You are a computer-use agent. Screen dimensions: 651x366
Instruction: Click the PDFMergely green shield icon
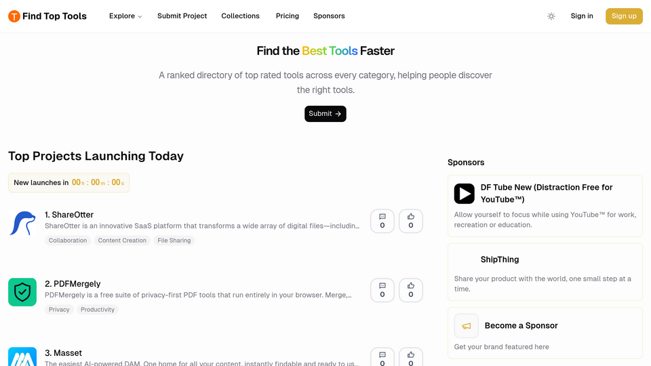[x=22, y=292]
